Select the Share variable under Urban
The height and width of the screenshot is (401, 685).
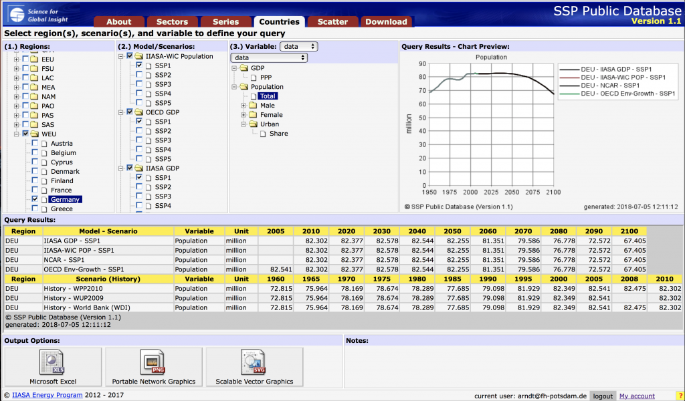pos(279,134)
